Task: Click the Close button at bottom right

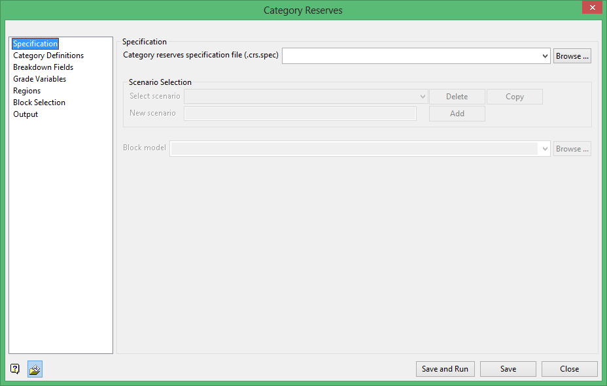Action: tap(569, 369)
